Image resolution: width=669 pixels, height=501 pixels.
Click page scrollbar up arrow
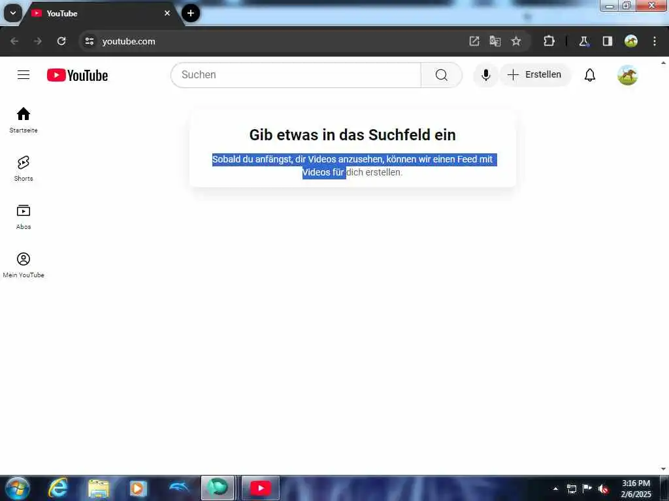pyautogui.click(x=664, y=63)
